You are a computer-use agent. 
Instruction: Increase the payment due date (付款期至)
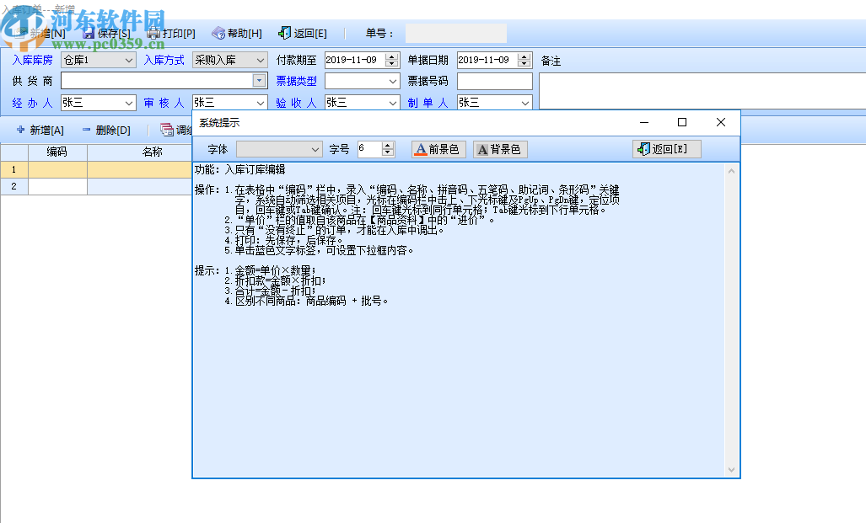click(x=392, y=56)
